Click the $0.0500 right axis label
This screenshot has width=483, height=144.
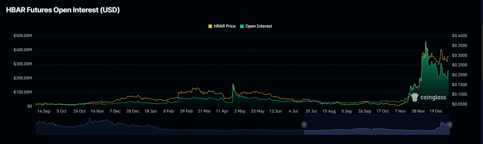(460, 104)
